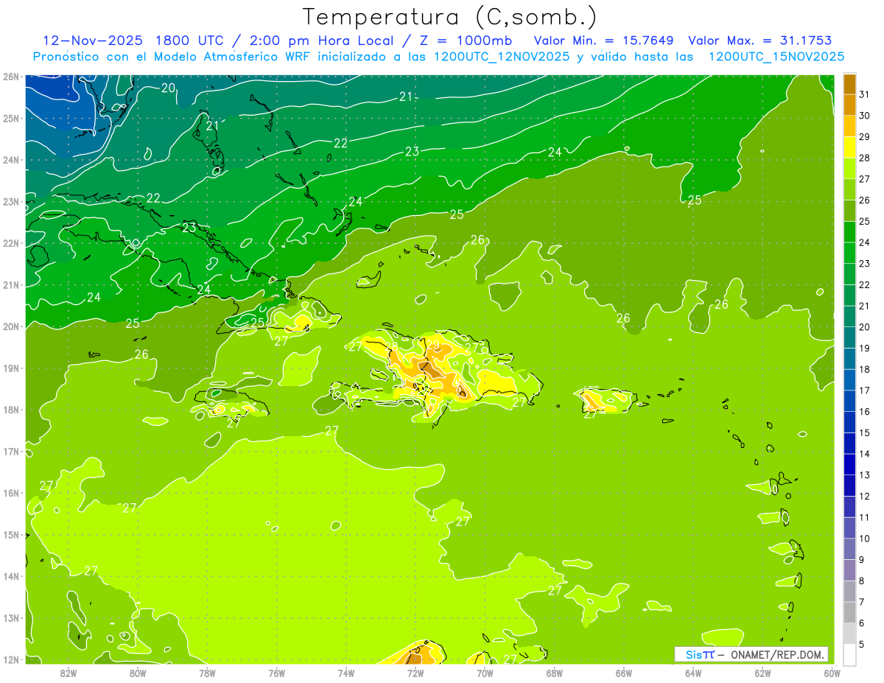Click the "31" color bar label
The width and height of the screenshot is (884, 683).
(865, 94)
